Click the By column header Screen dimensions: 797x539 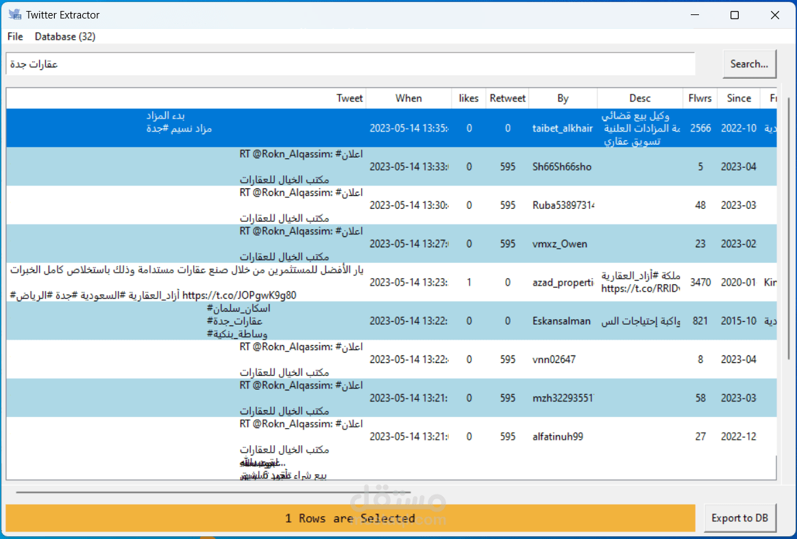point(563,99)
